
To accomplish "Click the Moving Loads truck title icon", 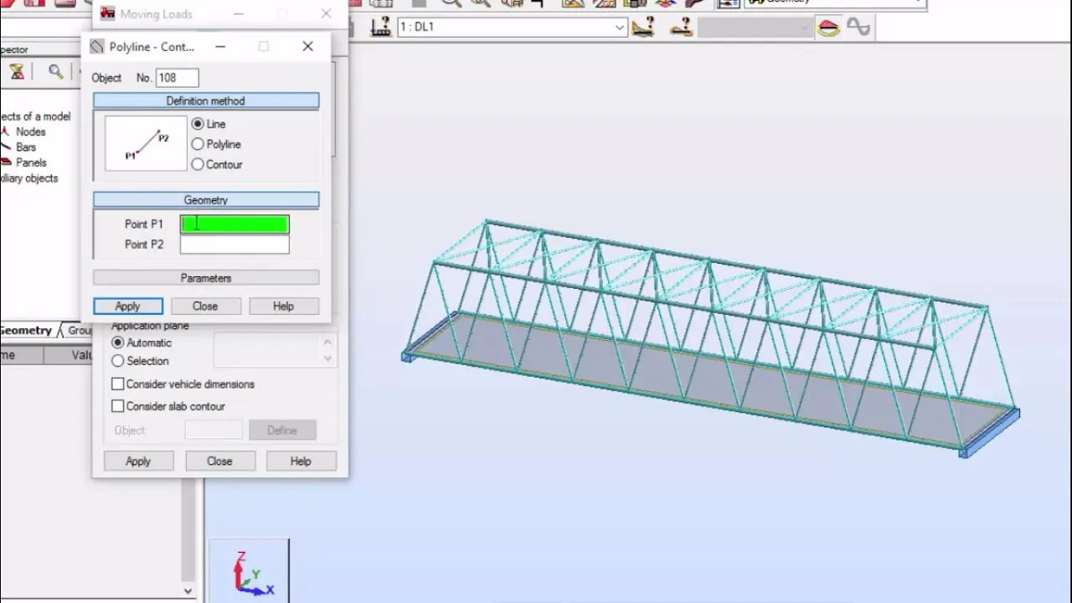I will (107, 13).
